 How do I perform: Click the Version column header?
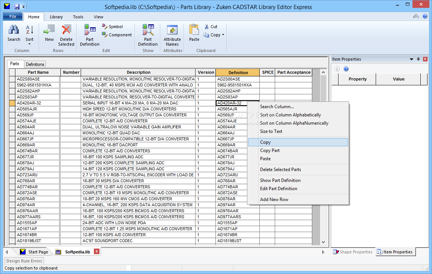pyautogui.click(x=206, y=72)
